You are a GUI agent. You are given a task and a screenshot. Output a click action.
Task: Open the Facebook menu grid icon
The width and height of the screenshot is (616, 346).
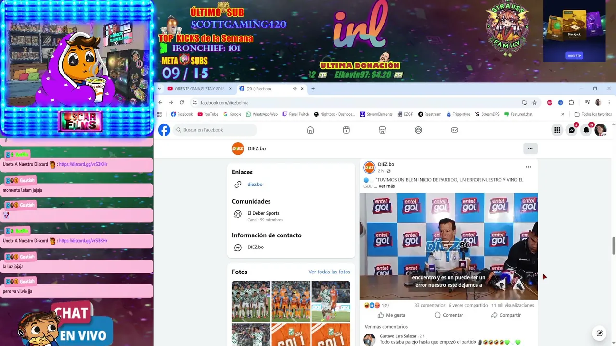(x=557, y=130)
